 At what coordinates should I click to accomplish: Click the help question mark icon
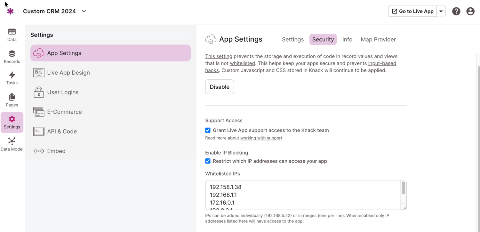[456, 11]
